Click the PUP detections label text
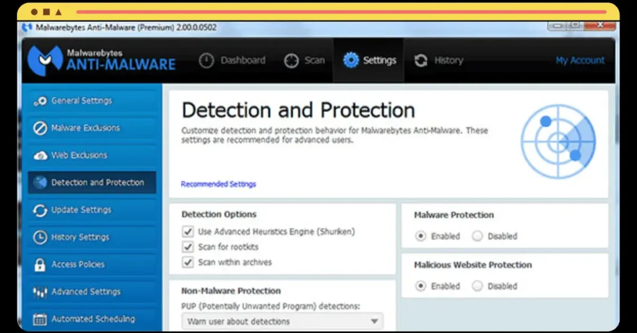 [271, 306]
